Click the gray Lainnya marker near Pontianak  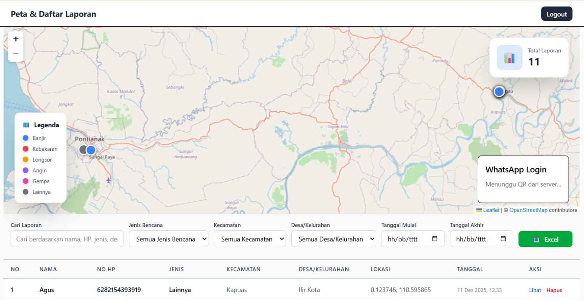pyautogui.click(x=83, y=150)
